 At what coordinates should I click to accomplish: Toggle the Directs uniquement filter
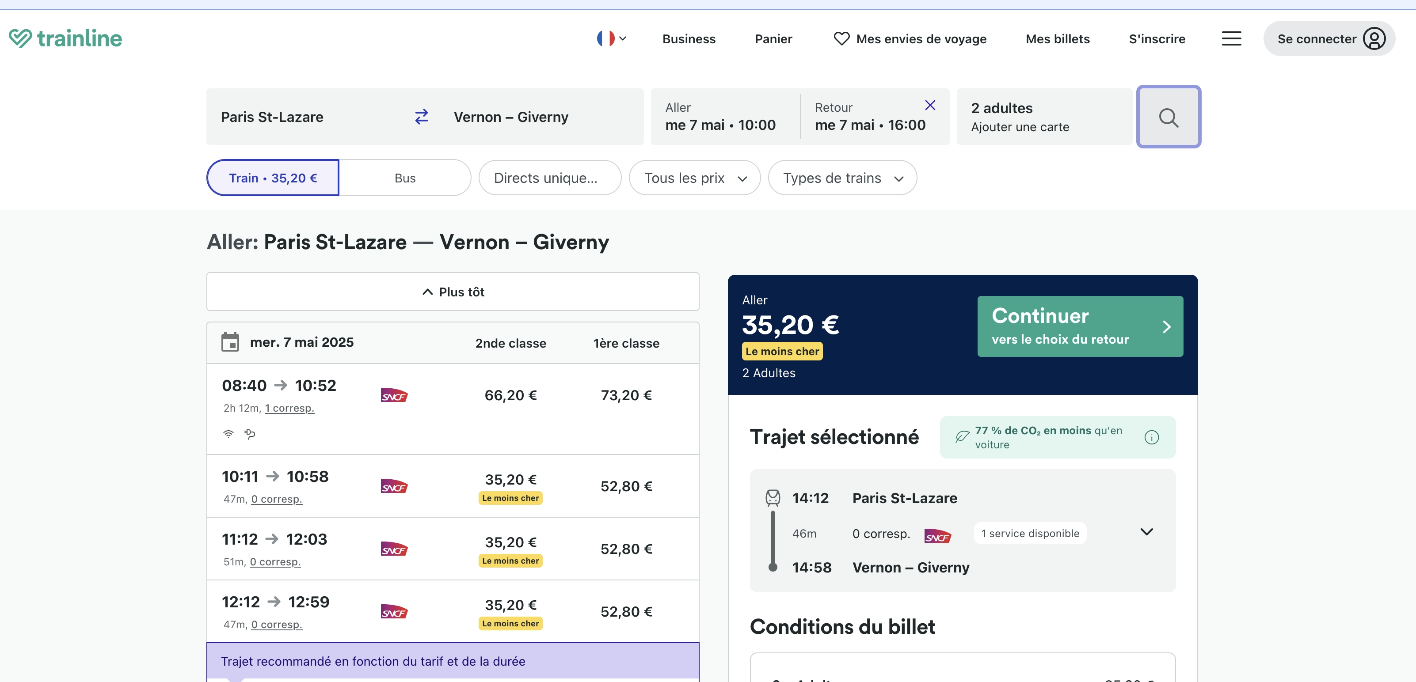click(550, 178)
